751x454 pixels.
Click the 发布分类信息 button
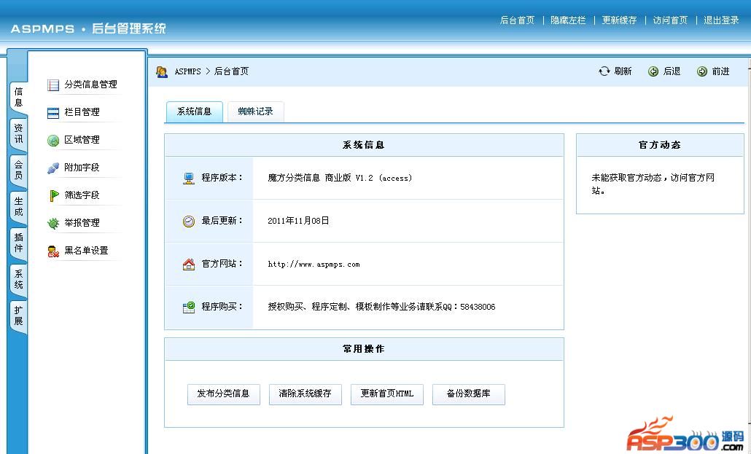pos(224,394)
